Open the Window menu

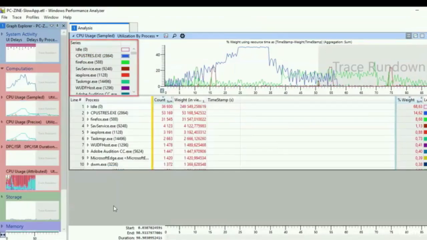point(51,17)
